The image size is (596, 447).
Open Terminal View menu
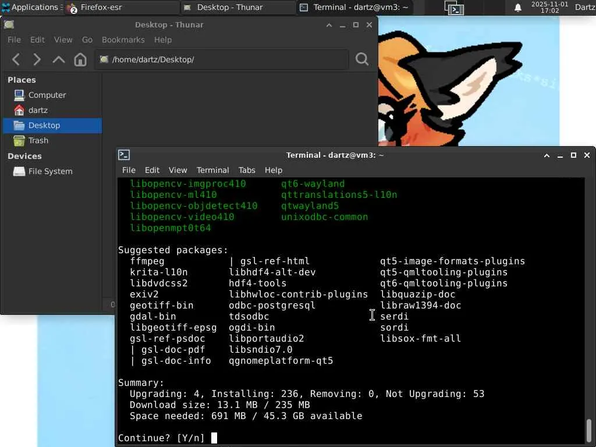click(x=178, y=171)
